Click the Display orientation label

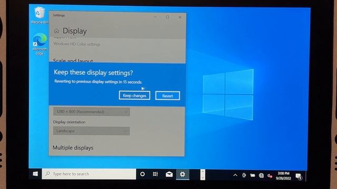(x=69, y=122)
